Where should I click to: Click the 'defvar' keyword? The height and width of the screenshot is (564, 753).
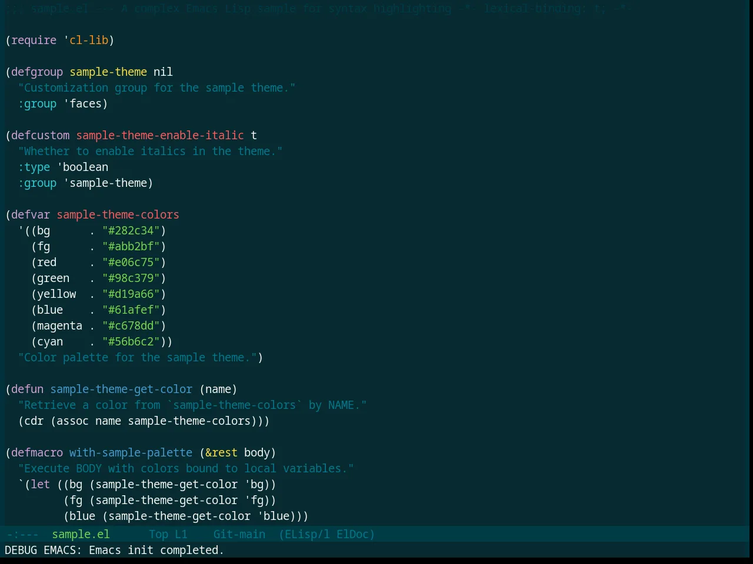coord(30,214)
